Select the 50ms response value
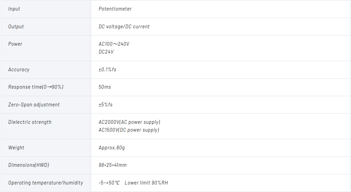This screenshot has height=192, width=351. [x=105, y=87]
